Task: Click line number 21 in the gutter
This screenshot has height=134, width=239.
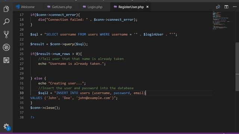Action: (x=22, y=34)
